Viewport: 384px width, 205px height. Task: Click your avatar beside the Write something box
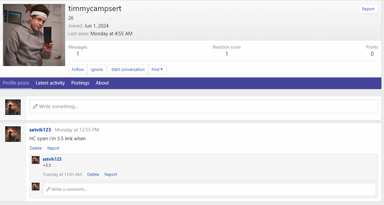click(x=13, y=107)
